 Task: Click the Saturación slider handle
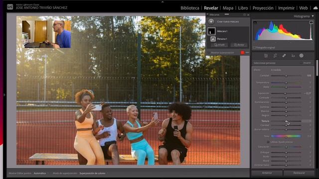point(286,147)
